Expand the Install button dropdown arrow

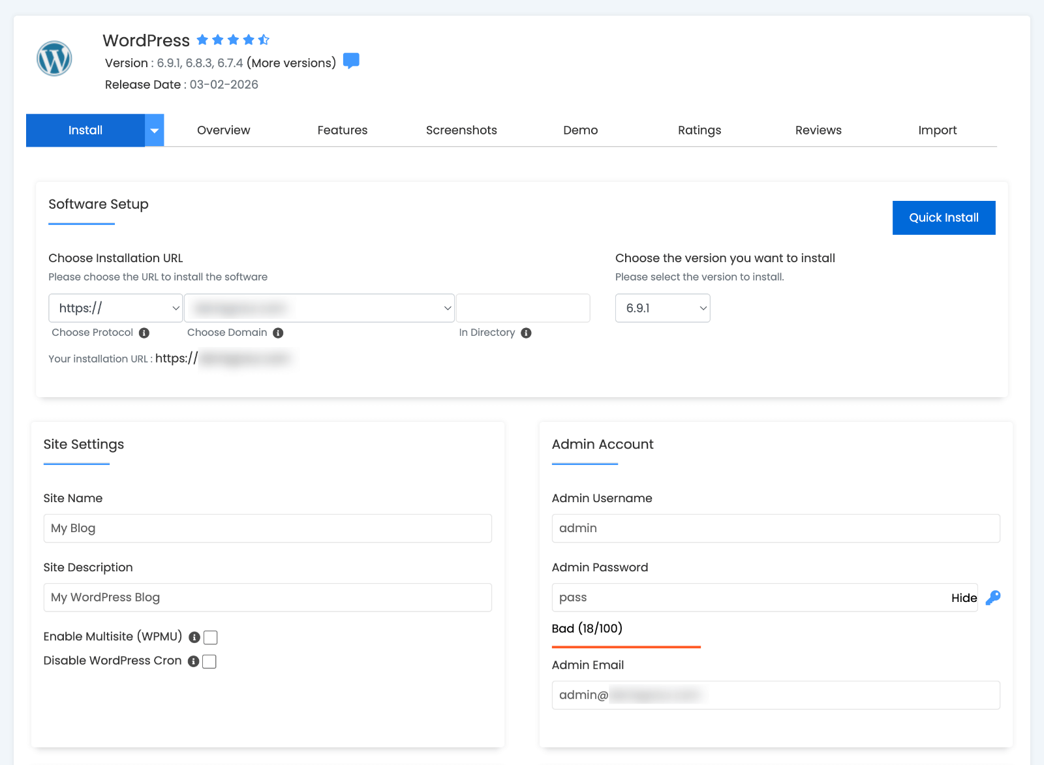point(154,130)
